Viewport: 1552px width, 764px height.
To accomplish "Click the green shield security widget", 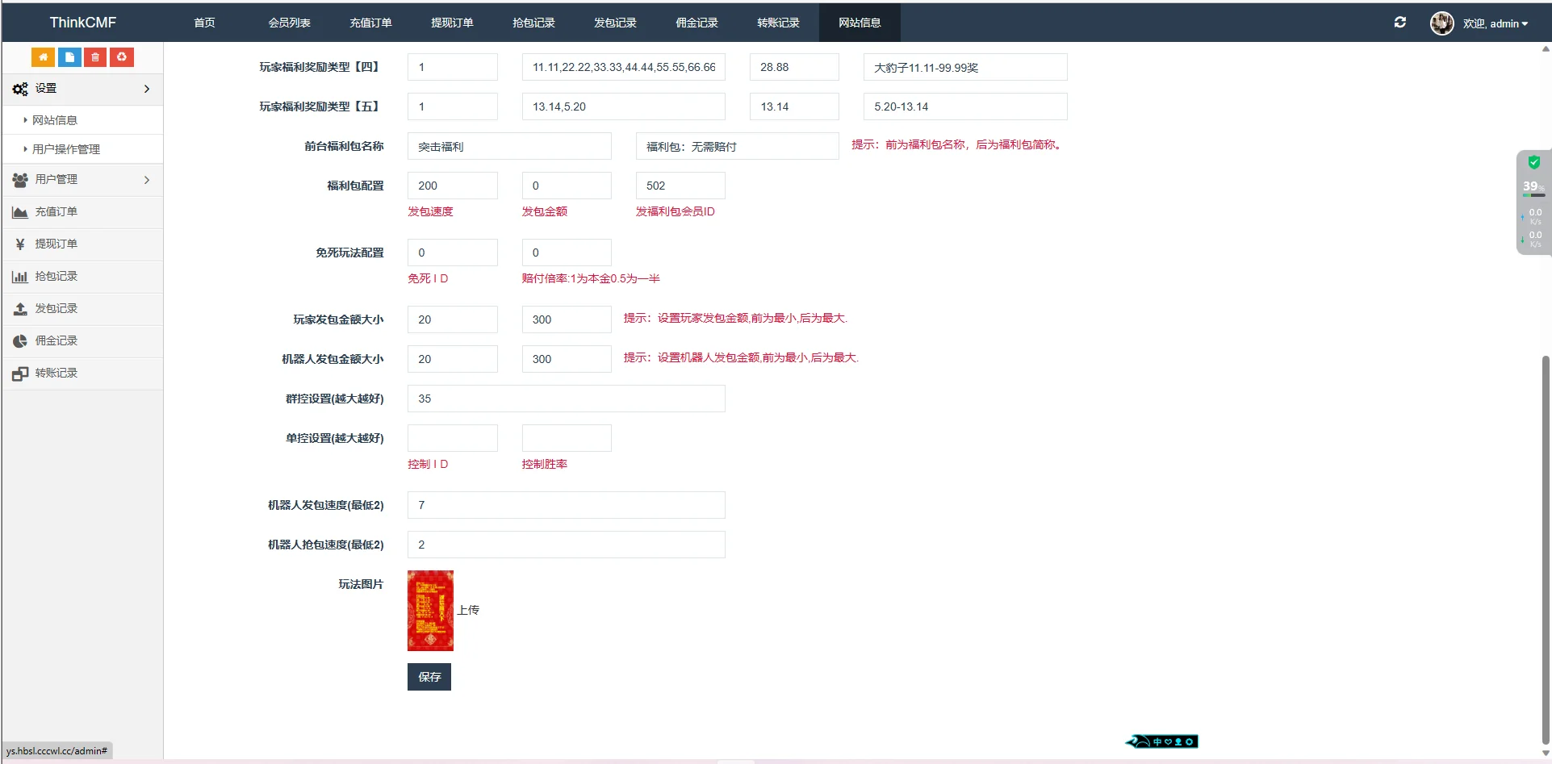I will coord(1533,162).
